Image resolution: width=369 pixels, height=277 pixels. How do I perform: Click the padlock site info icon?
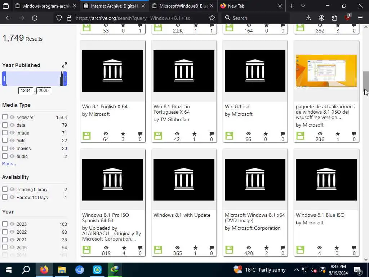(x=69, y=18)
